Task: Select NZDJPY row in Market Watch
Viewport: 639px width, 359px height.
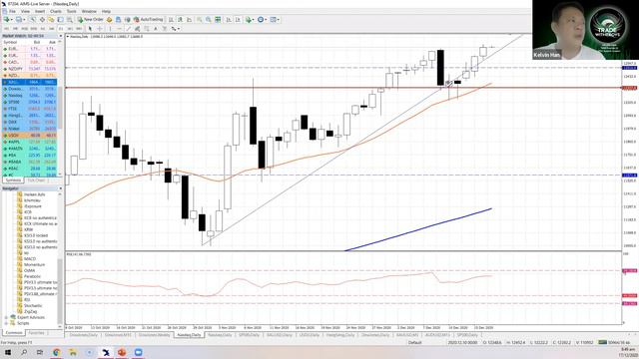Action: pos(29,69)
